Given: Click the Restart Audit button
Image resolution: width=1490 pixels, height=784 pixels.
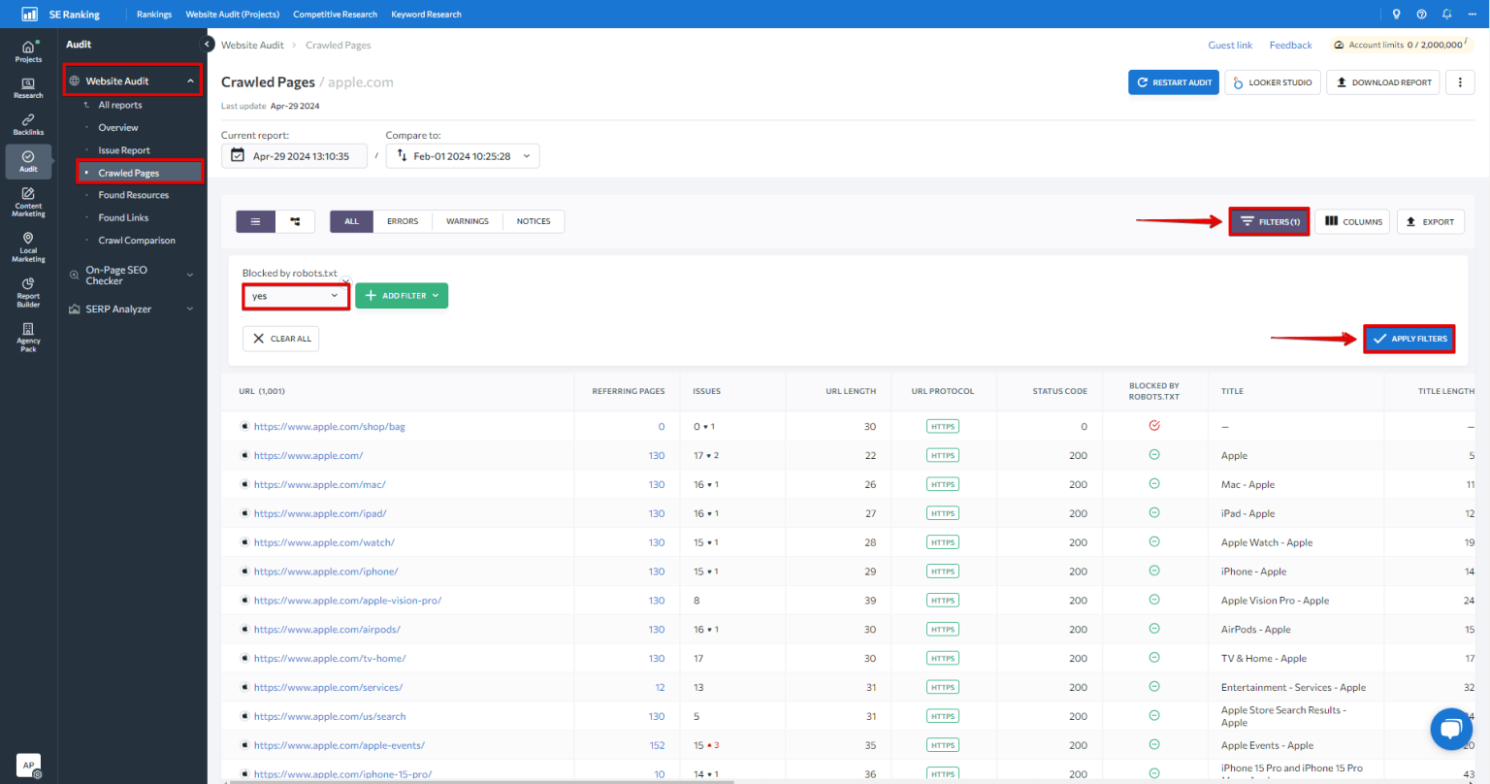Looking at the screenshot, I should click(x=1173, y=82).
